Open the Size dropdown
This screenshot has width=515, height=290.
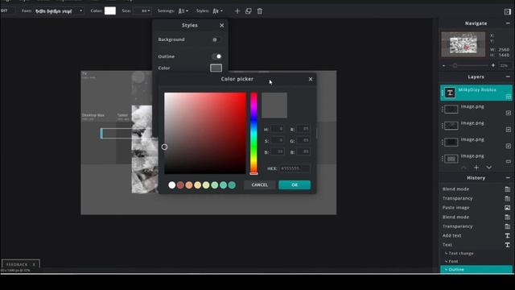[x=142, y=10]
